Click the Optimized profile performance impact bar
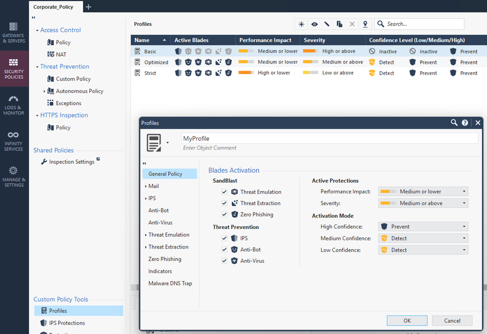This screenshot has height=334, width=487. 246,62
